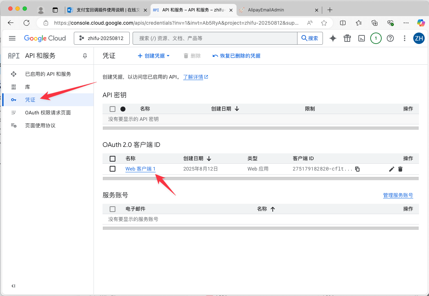Click the disabled 删除 button
Screen dimensions: 429x296
[192, 56]
